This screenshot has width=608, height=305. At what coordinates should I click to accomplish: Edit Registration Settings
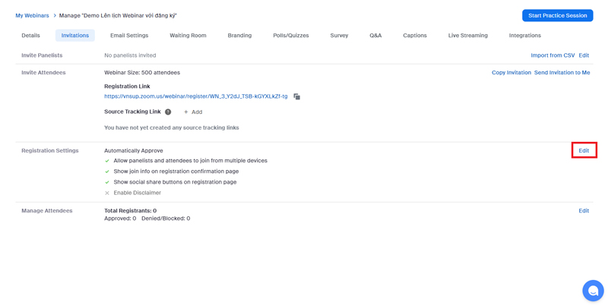(x=584, y=150)
